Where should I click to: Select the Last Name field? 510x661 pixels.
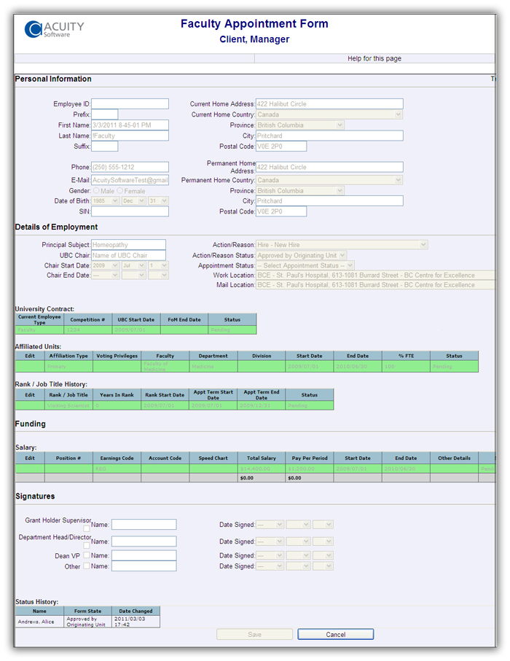(130, 136)
